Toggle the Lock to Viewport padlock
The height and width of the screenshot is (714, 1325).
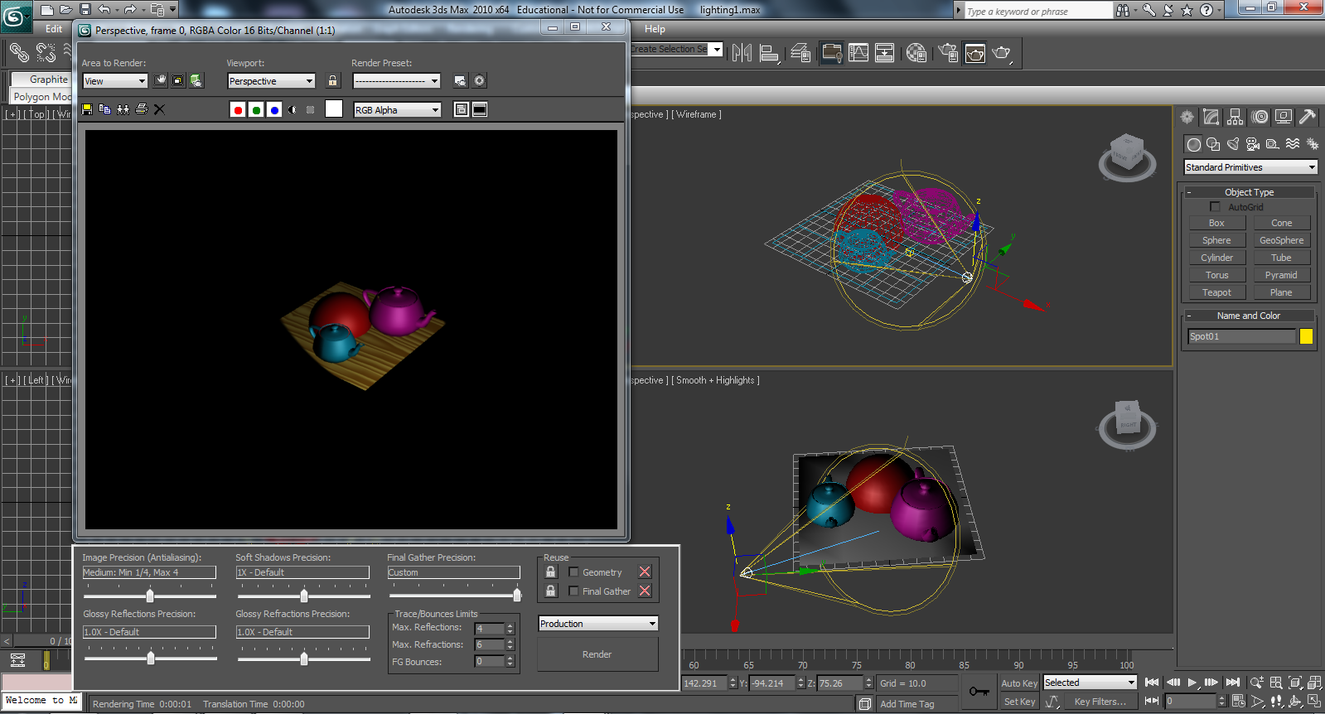coord(333,80)
